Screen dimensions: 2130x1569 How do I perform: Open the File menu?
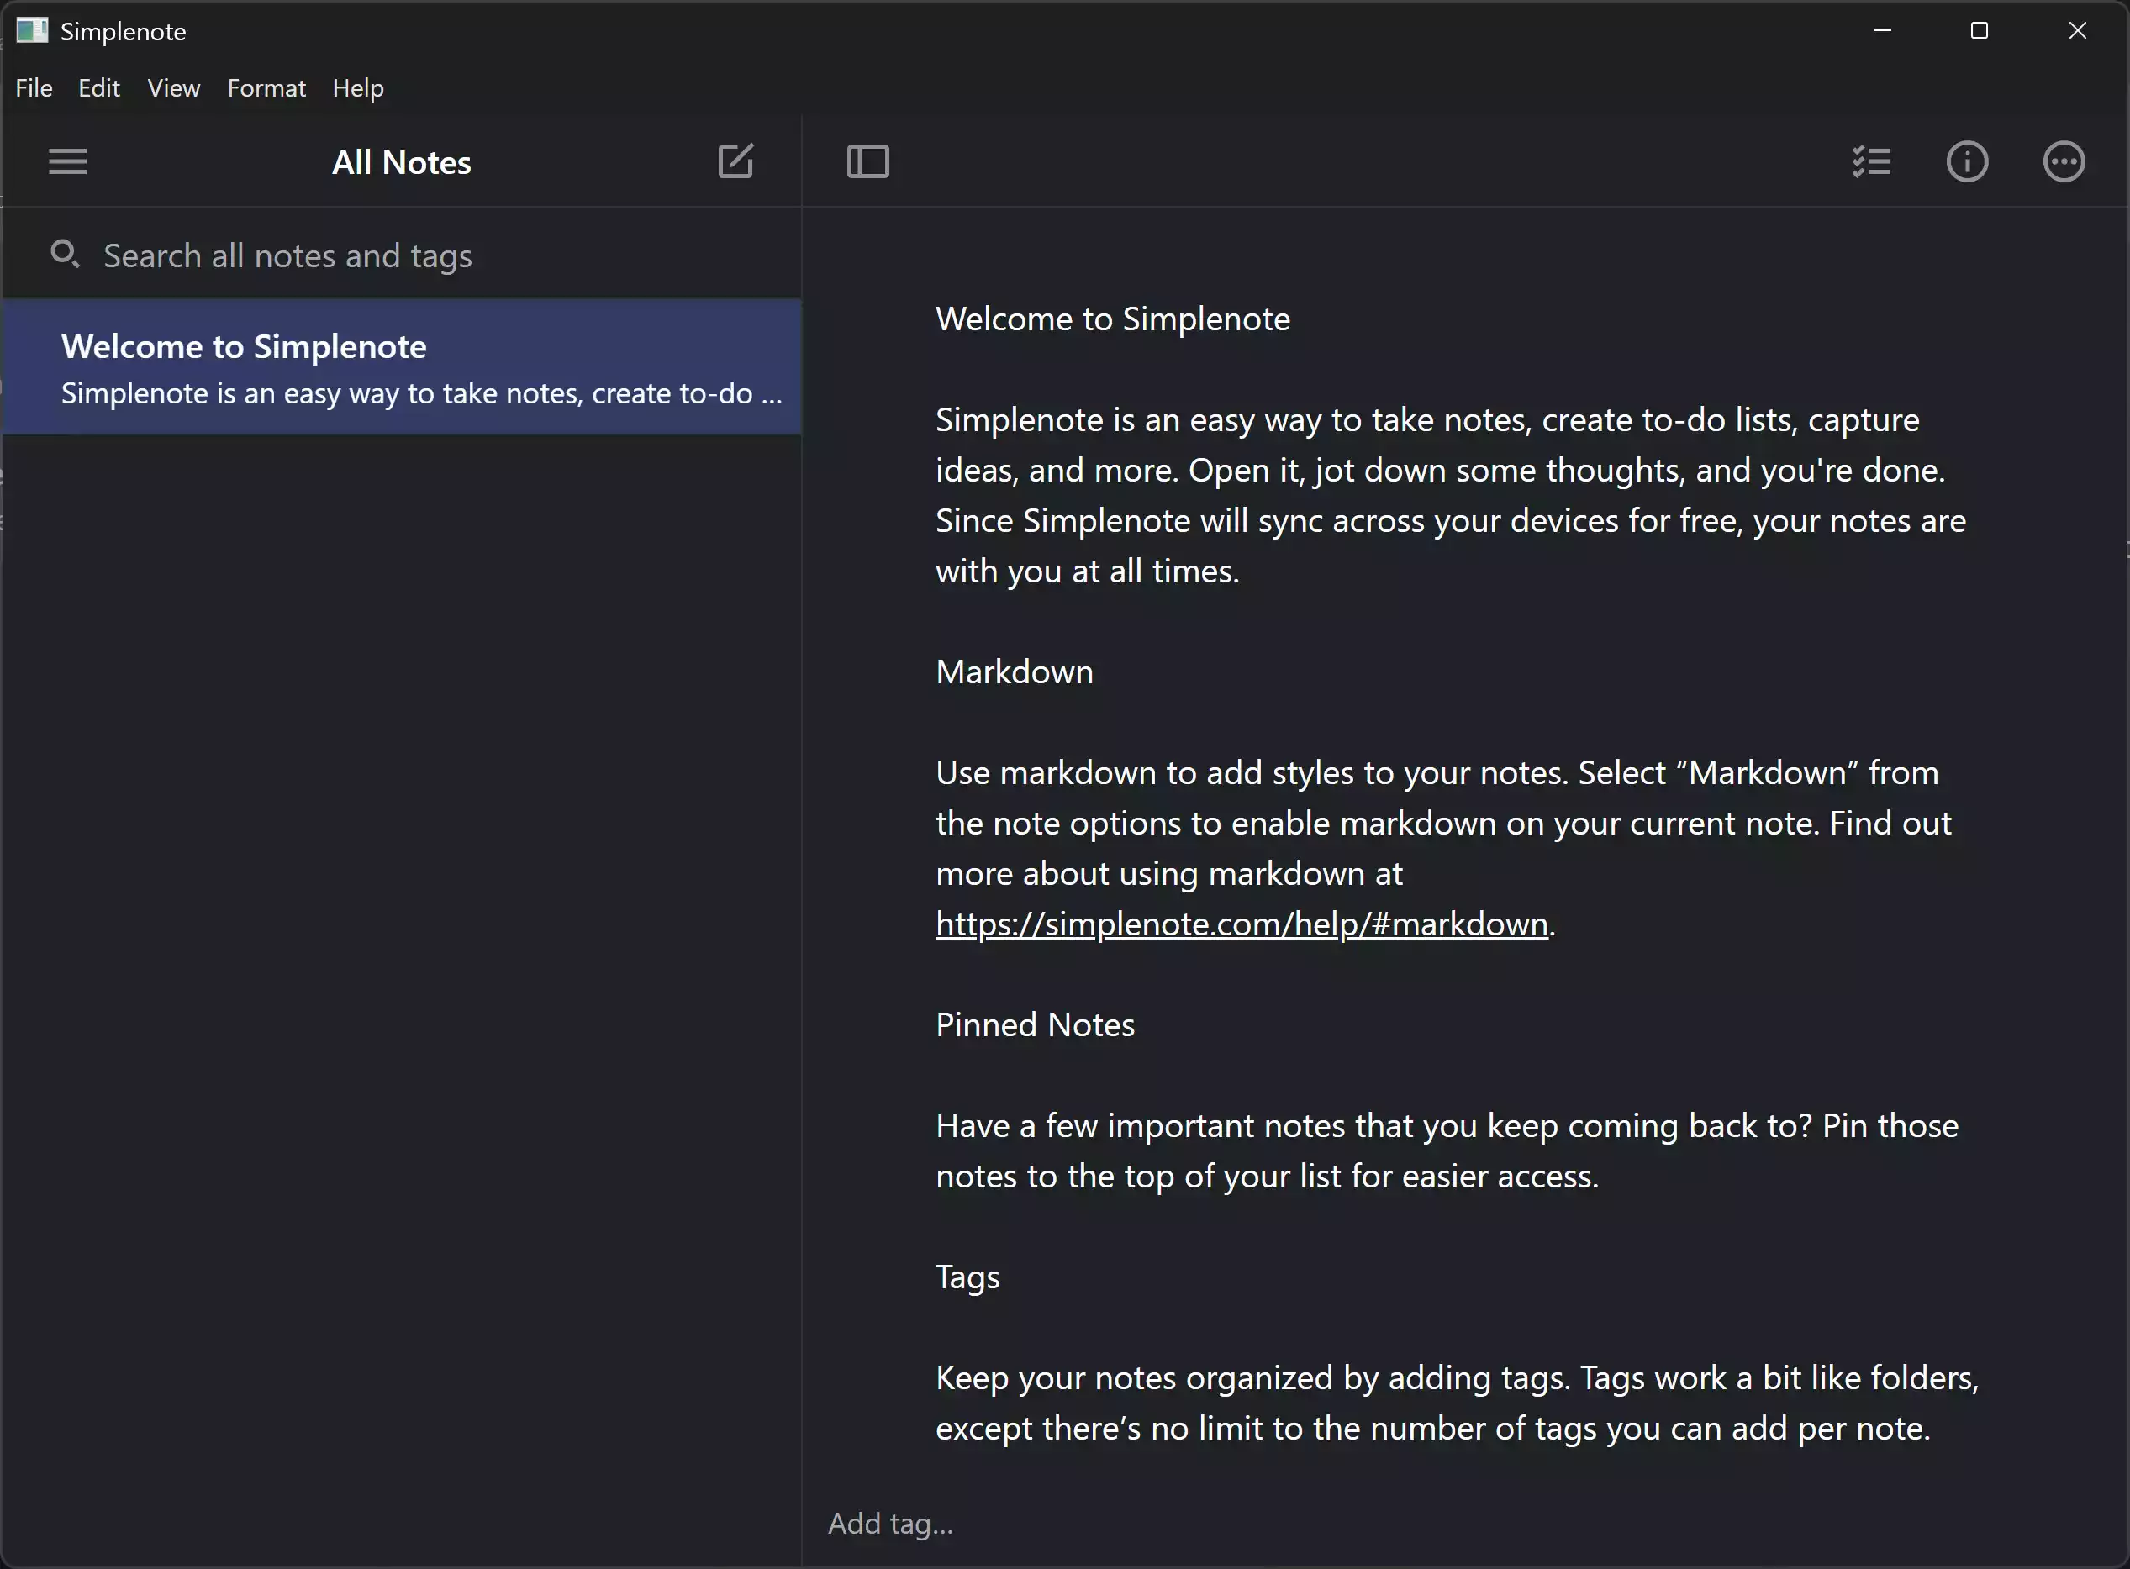click(34, 88)
